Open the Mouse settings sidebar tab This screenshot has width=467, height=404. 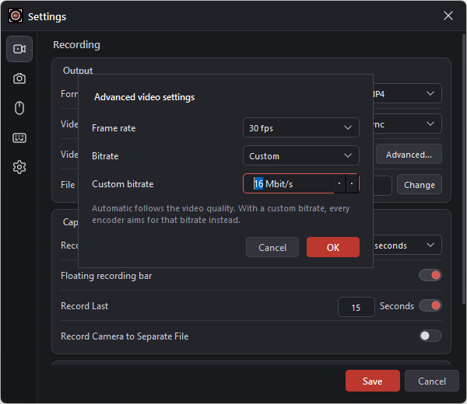click(19, 108)
